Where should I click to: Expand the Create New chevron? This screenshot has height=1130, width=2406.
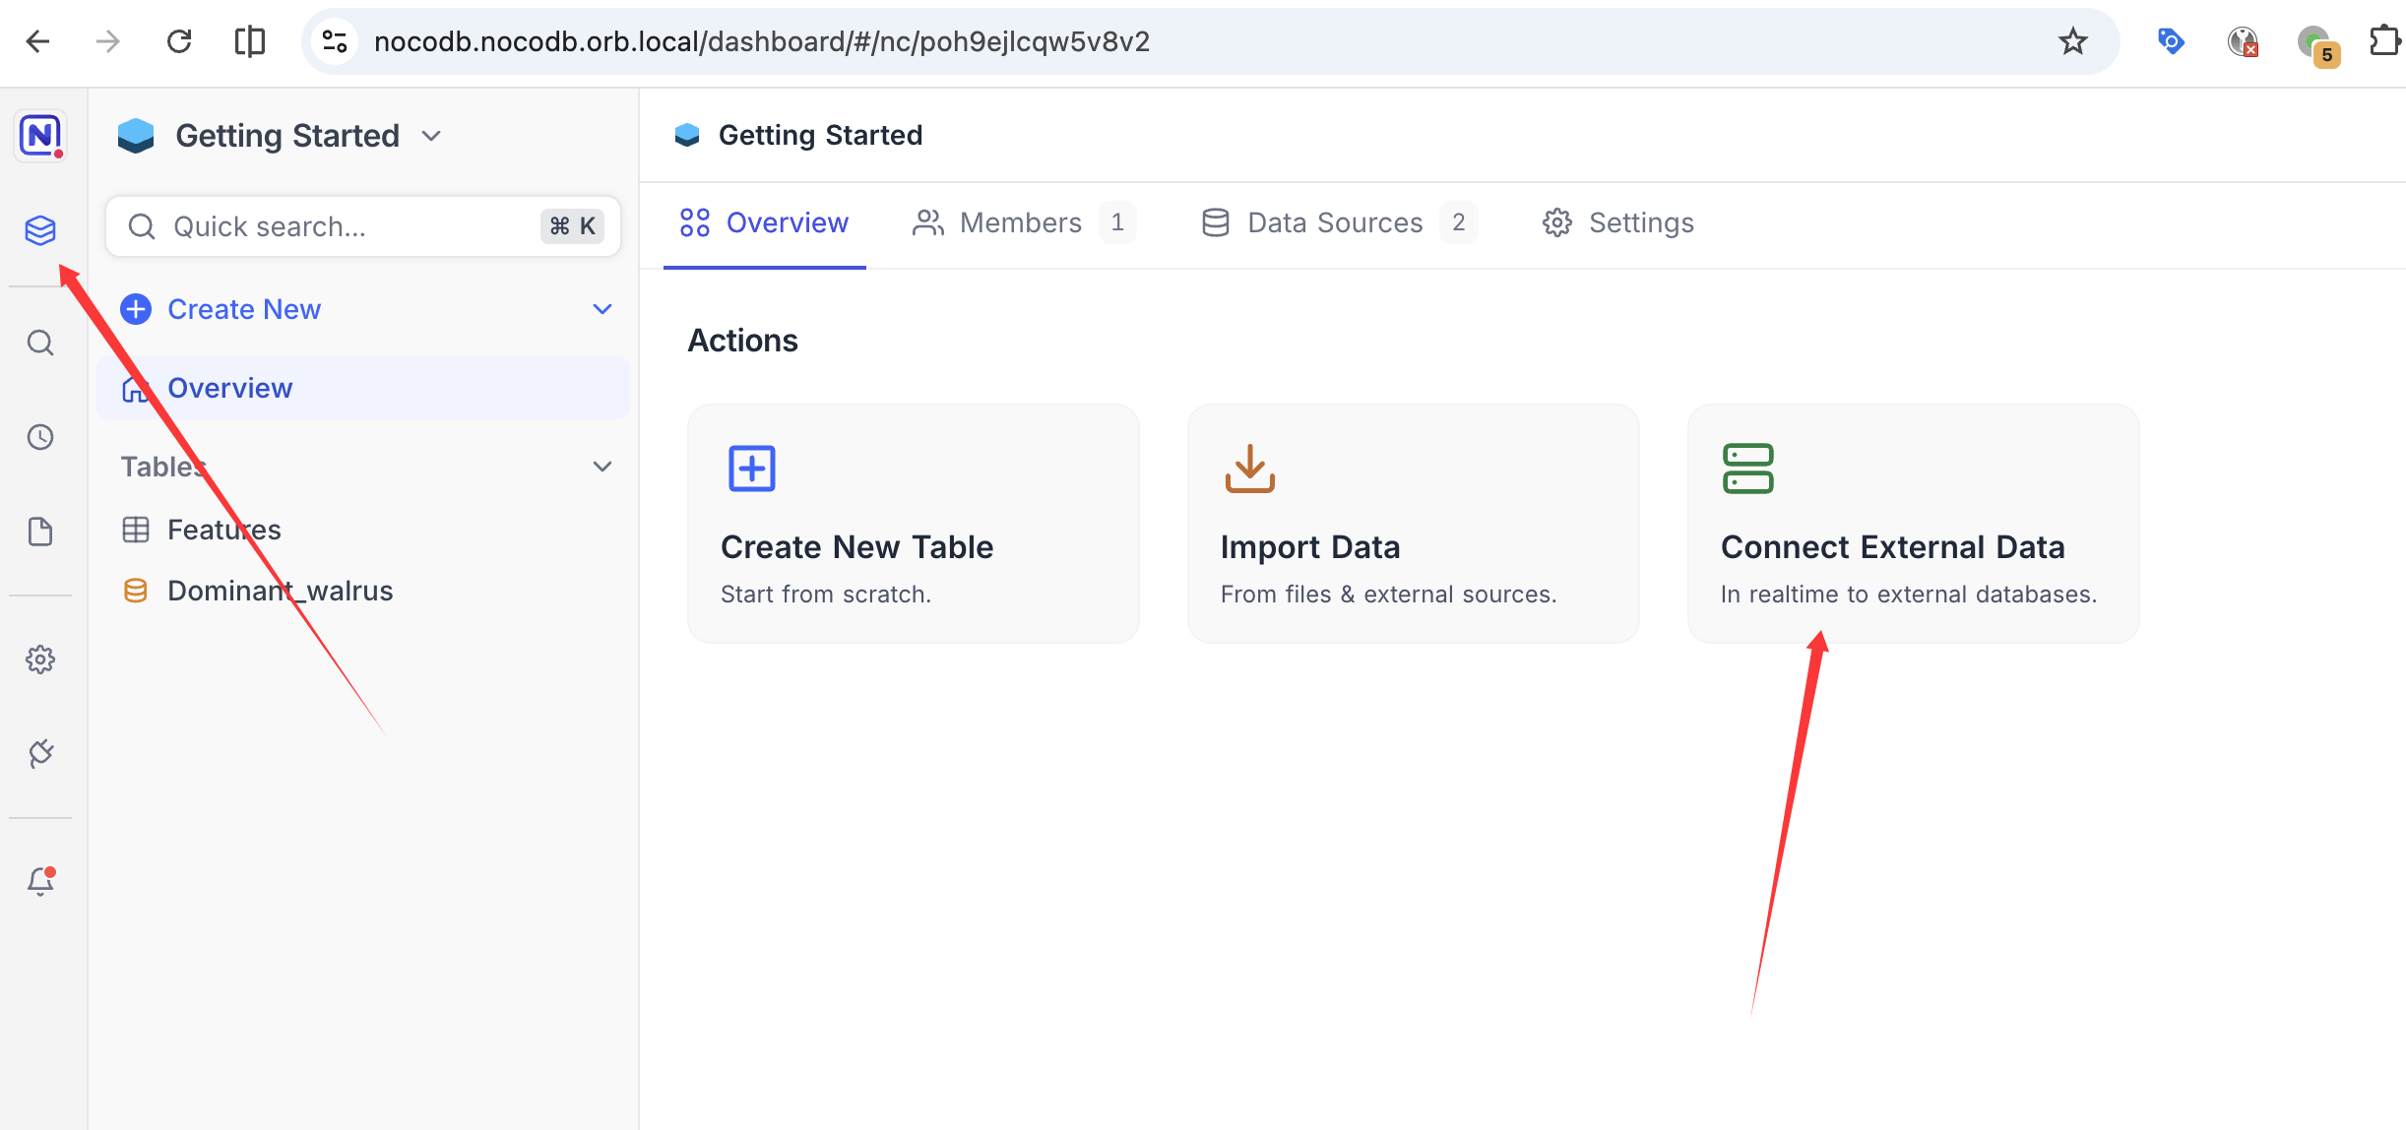pos(602,309)
